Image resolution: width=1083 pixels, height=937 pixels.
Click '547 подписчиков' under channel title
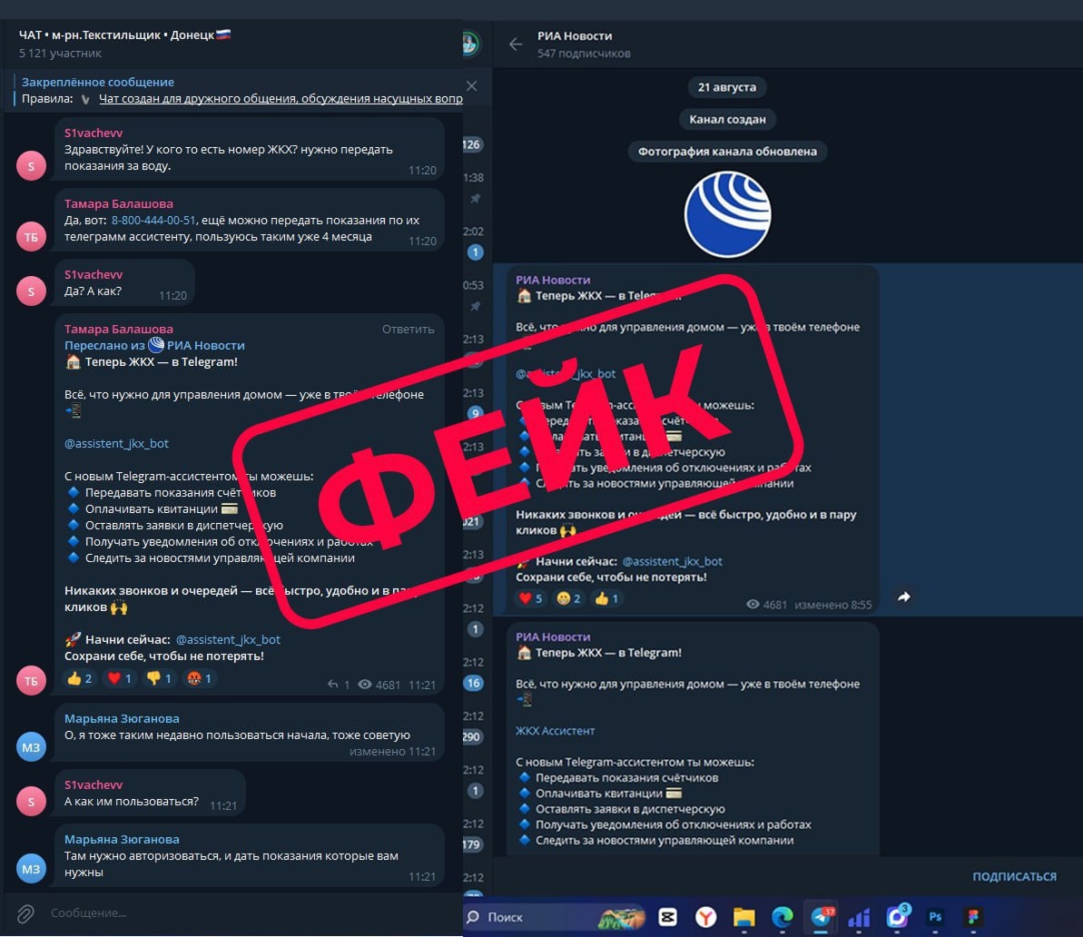tap(584, 54)
